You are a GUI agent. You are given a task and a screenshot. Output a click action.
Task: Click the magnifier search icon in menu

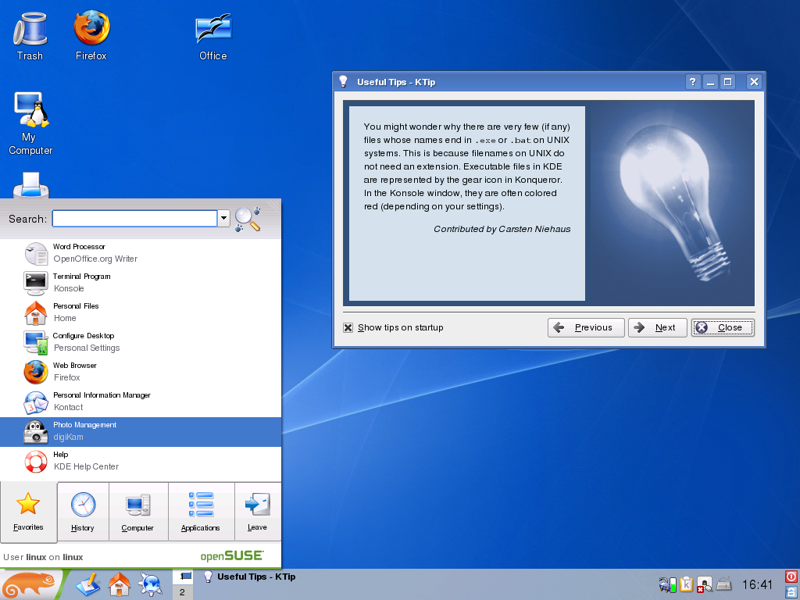248,219
